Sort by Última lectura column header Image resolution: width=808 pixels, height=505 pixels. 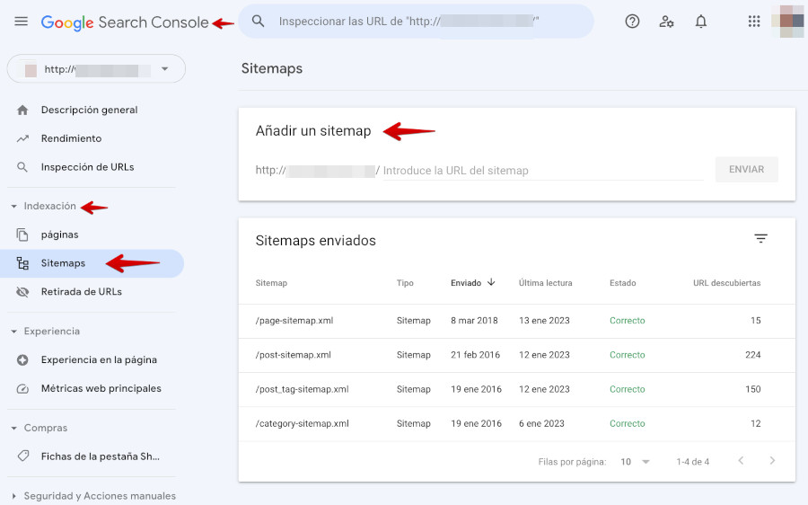(x=545, y=283)
